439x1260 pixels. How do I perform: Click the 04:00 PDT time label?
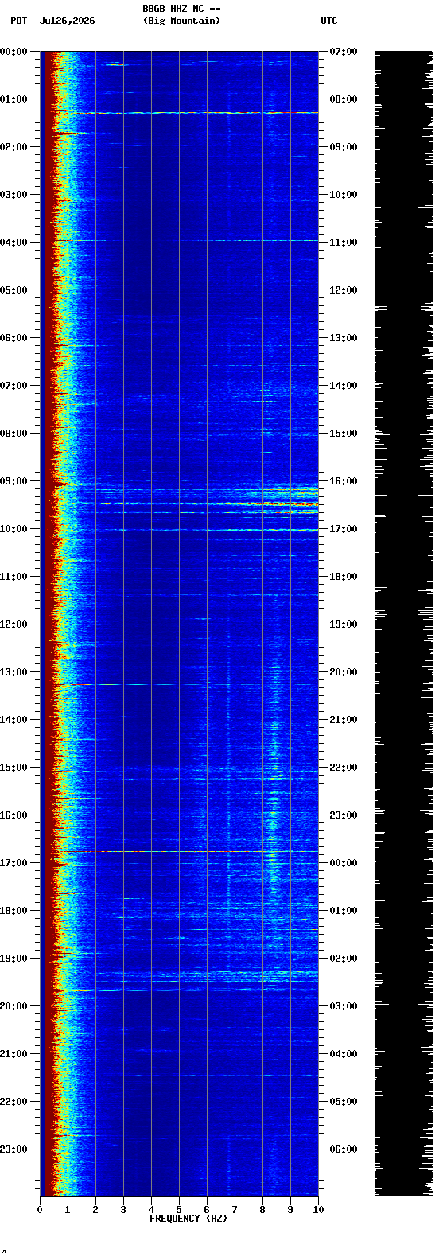click(14, 243)
